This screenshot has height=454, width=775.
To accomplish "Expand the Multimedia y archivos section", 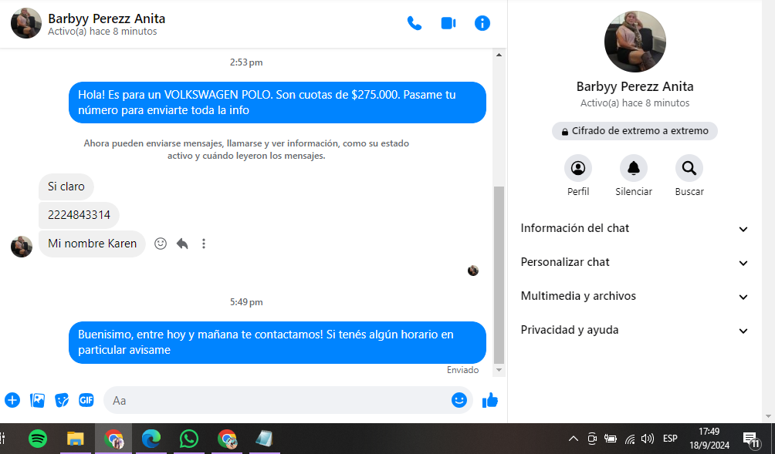I will (635, 297).
